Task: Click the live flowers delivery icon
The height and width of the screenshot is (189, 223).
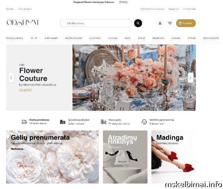Action: point(103,122)
